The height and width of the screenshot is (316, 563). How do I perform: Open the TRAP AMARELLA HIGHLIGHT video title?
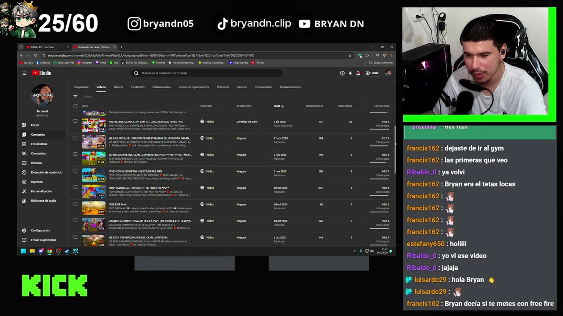point(139,188)
